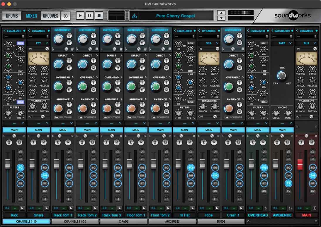
Task: Open the EQ effect on Rack Tom 1
Action: [69, 168]
